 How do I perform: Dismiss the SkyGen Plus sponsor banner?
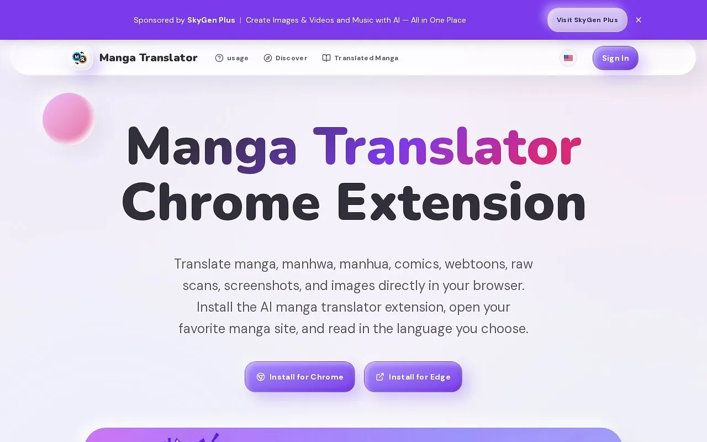639,20
